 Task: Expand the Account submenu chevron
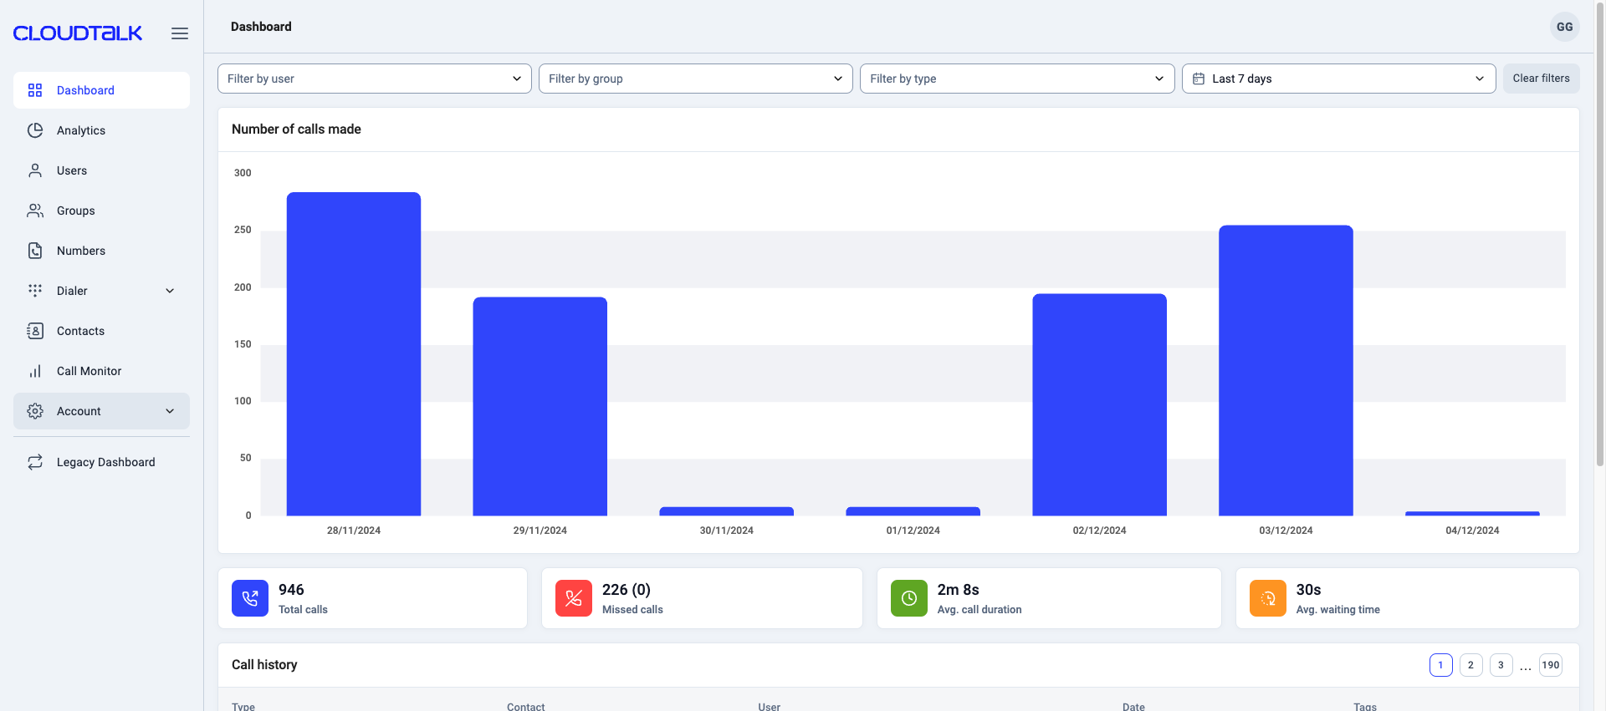[x=170, y=411]
